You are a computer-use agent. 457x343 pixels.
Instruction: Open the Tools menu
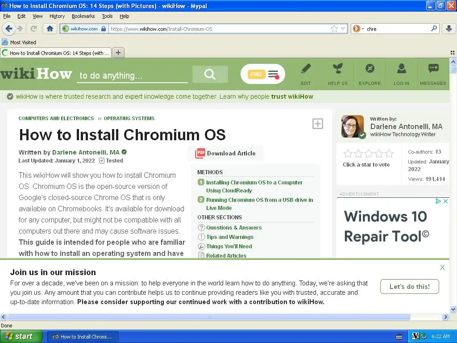coord(107,16)
